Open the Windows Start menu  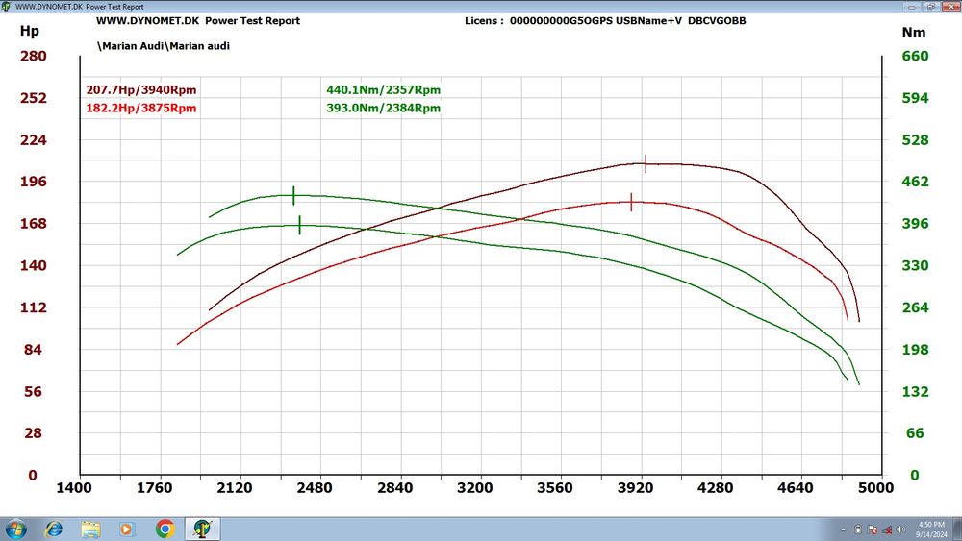tap(15, 529)
